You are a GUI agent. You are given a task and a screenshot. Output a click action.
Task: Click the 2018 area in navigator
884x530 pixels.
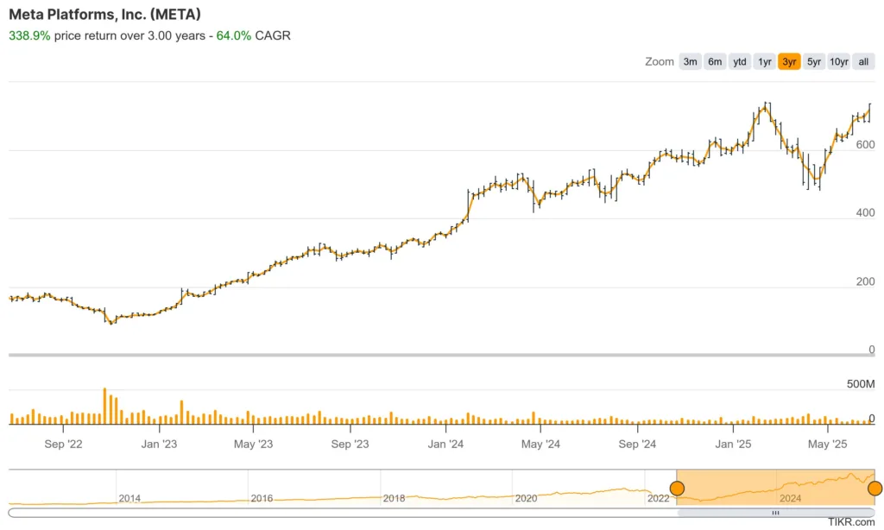(394, 498)
